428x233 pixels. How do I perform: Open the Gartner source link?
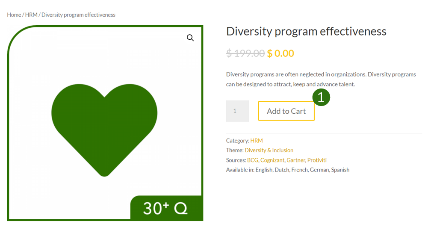pyautogui.click(x=295, y=160)
